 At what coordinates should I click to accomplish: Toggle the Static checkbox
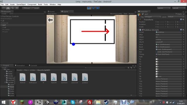point(176,14)
